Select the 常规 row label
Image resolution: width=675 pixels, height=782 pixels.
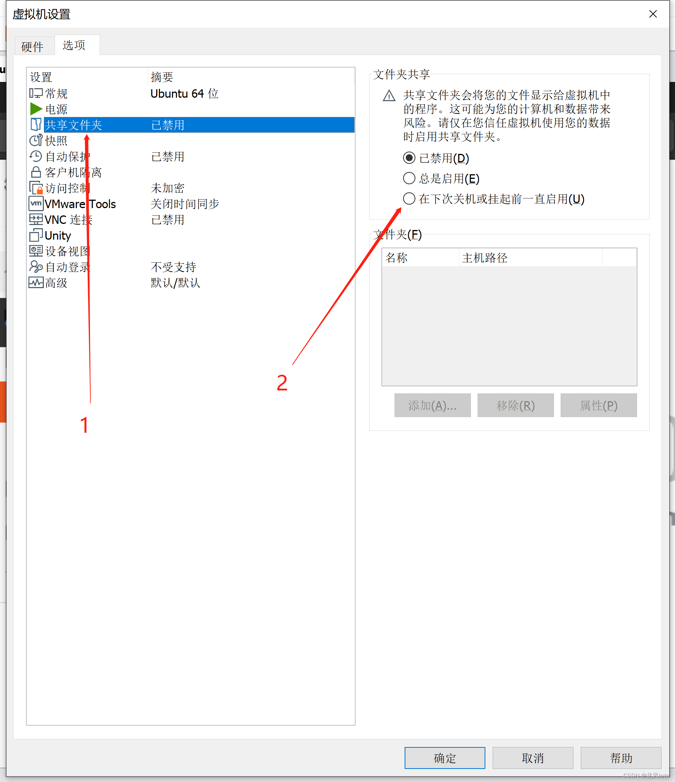(57, 93)
